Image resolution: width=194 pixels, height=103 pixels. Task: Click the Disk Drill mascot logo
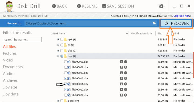tap(9, 6)
